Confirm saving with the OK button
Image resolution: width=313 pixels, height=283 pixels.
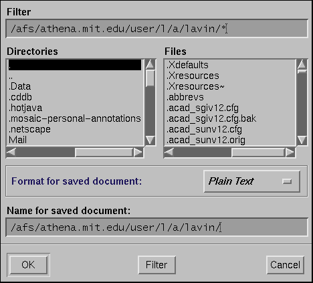28,265
